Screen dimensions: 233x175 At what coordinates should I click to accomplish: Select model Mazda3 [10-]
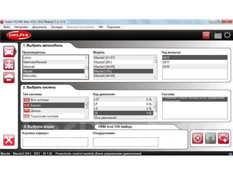click(x=123, y=71)
